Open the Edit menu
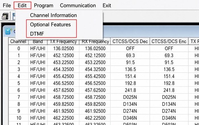The image size is (199, 125). click(x=22, y=5)
